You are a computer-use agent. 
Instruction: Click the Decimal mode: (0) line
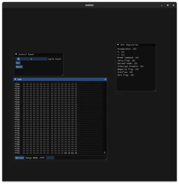pos(127,63)
